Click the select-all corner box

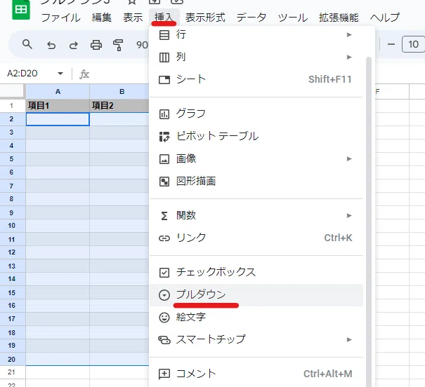(12, 91)
